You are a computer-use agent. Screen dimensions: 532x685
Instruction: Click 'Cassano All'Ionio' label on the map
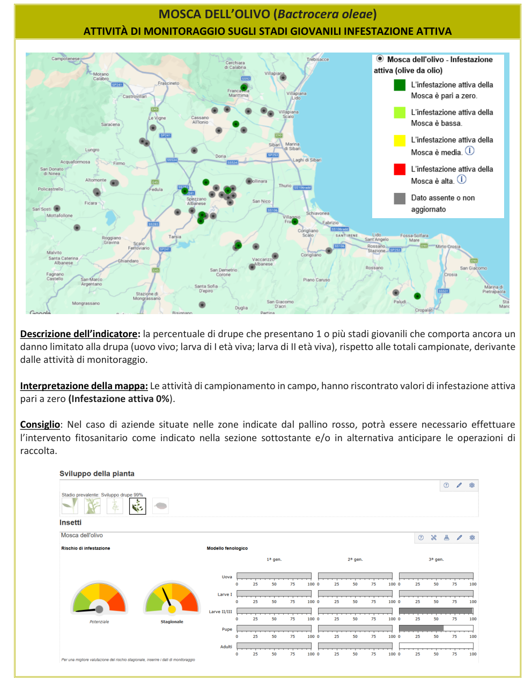[x=200, y=120]
